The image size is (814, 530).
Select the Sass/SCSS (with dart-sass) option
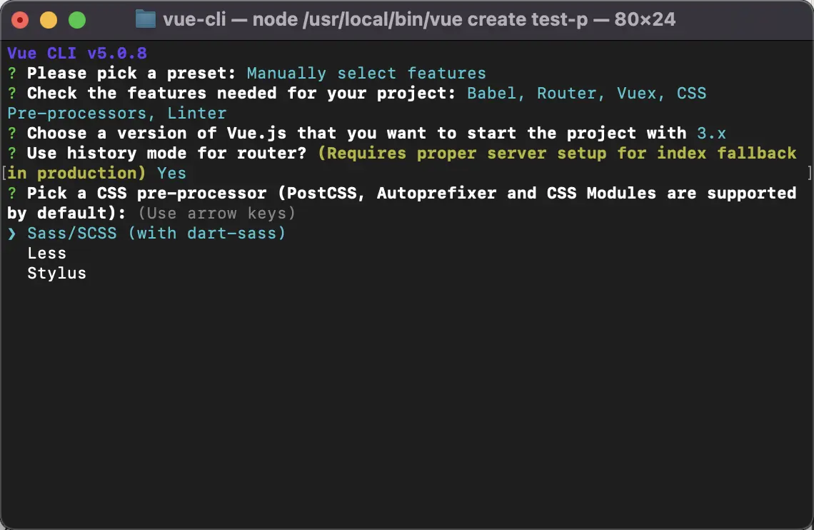pyautogui.click(x=156, y=234)
